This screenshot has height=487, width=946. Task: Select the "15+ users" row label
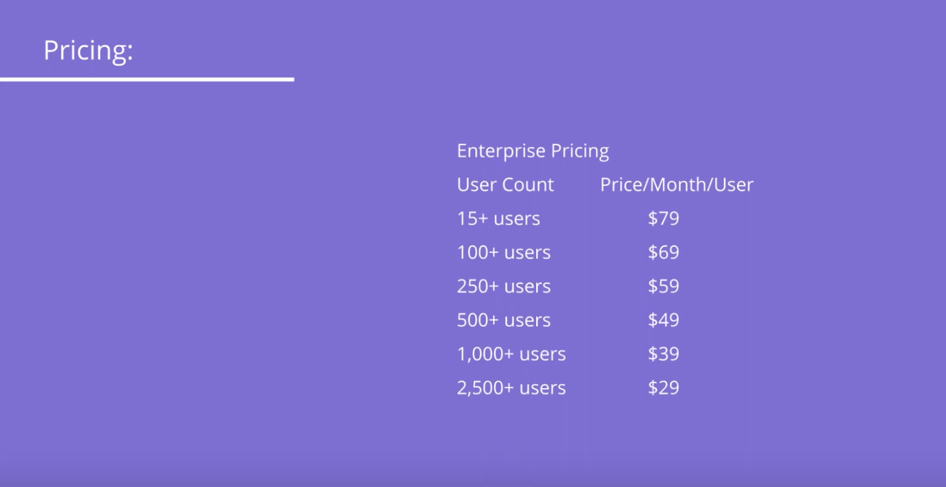[499, 219]
